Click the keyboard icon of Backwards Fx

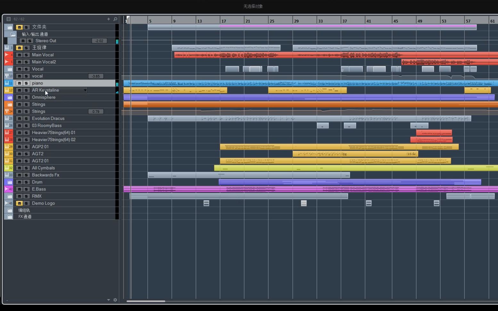7,175
